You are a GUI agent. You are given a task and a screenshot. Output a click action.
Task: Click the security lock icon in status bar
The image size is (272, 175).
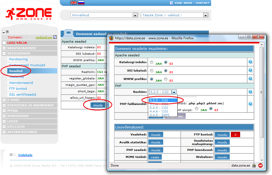[254, 165]
